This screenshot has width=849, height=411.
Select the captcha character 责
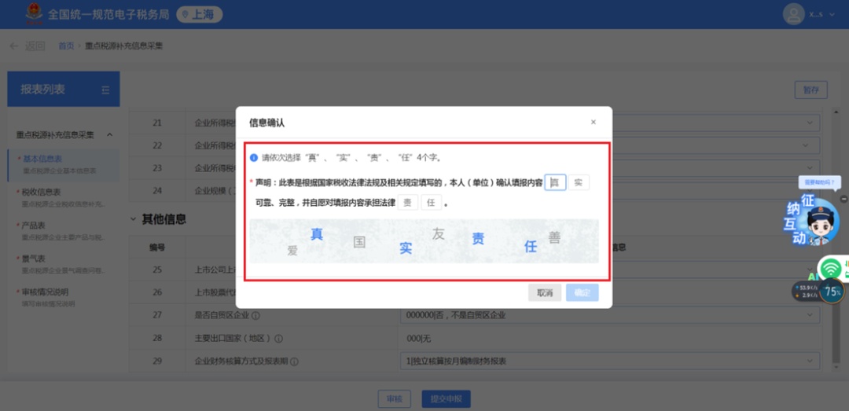click(478, 238)
